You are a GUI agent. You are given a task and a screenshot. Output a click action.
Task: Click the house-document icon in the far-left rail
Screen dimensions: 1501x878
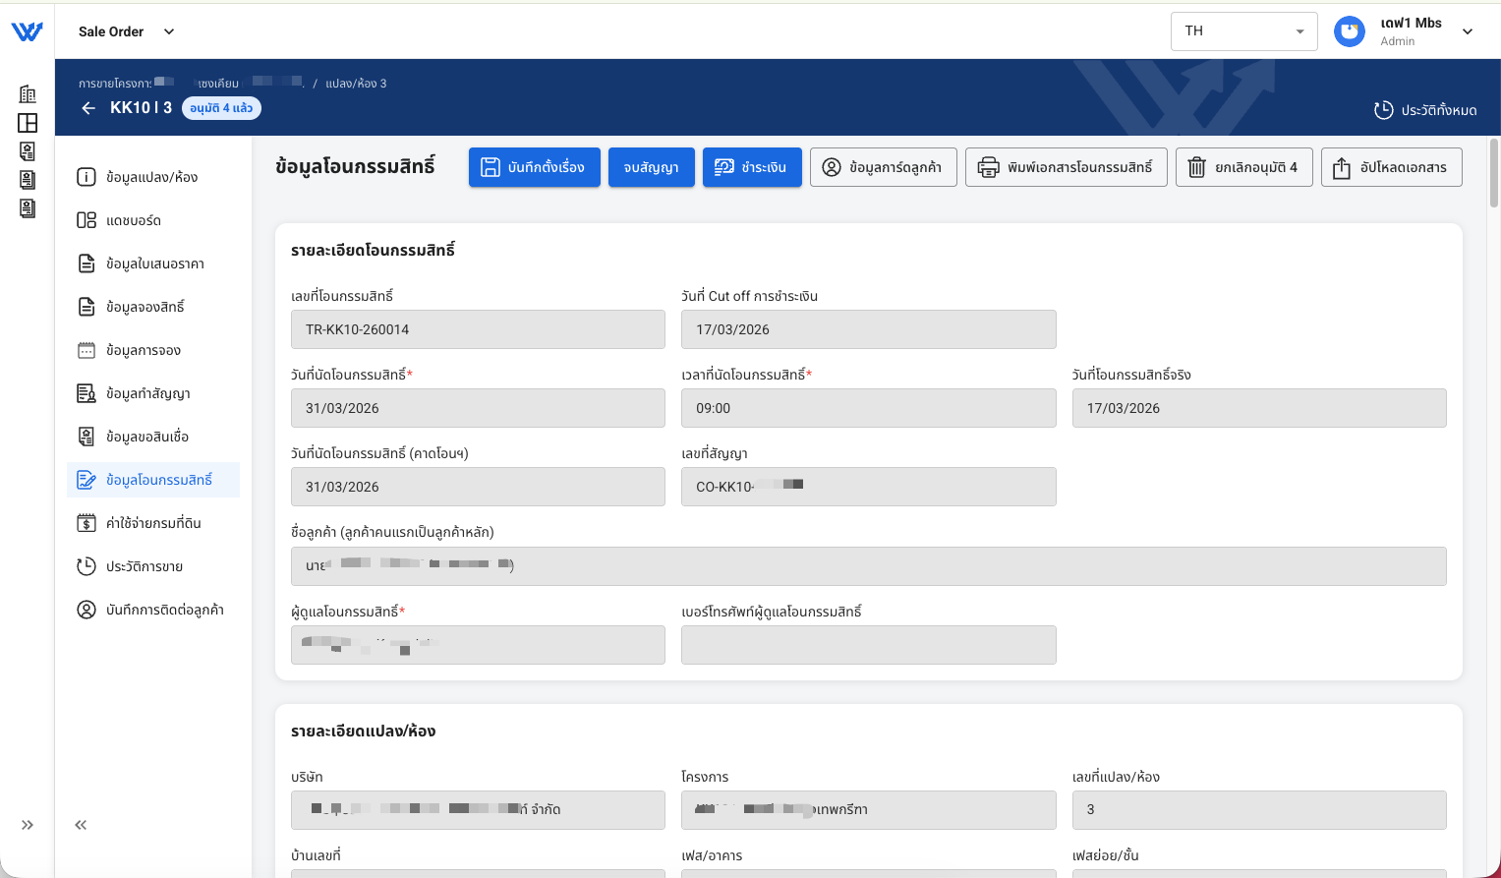(x=27, y=150)
